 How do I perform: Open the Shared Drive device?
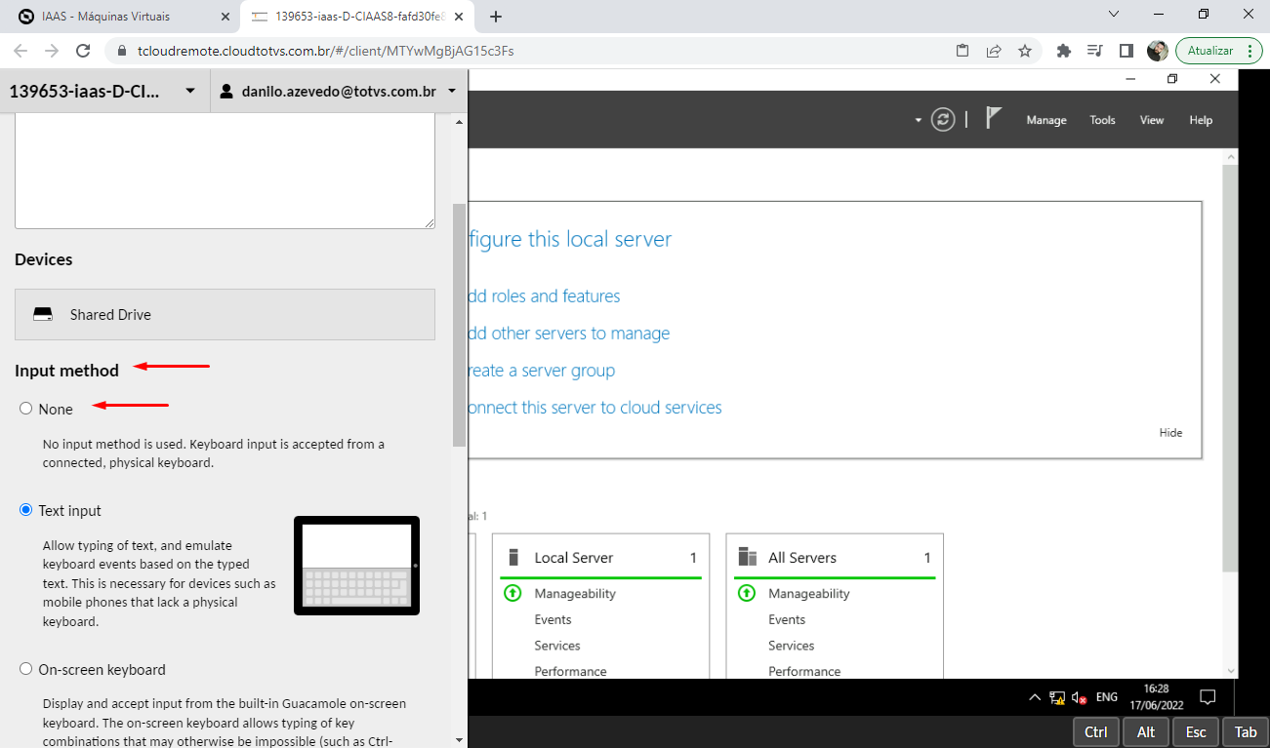coord(225,314)
